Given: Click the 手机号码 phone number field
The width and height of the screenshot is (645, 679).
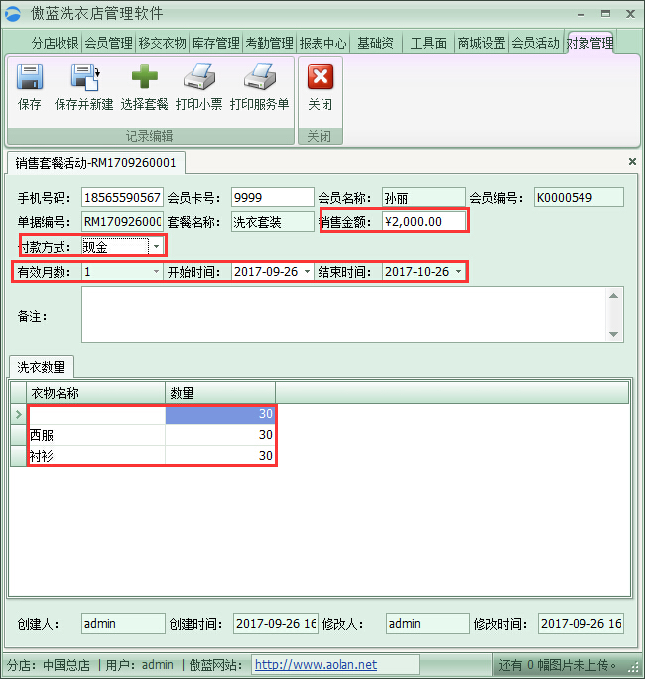Looking at the screenshot, I should [122, 198].
